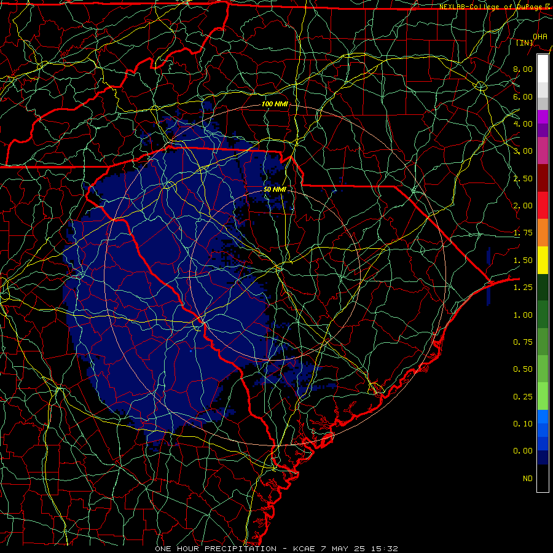Click the darkest green swatch beside 1.25
The image size is (553, 553).
pos(543,287)
